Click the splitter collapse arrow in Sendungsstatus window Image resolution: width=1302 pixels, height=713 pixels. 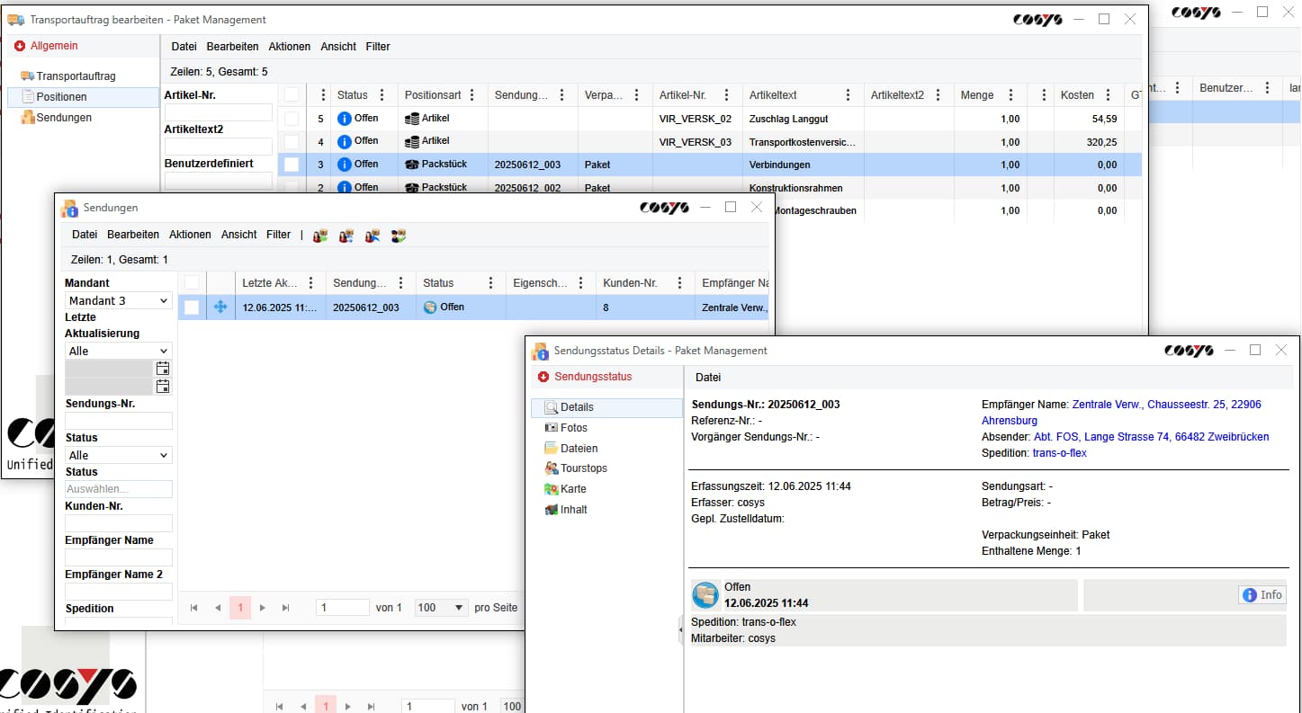pos(680,631)
